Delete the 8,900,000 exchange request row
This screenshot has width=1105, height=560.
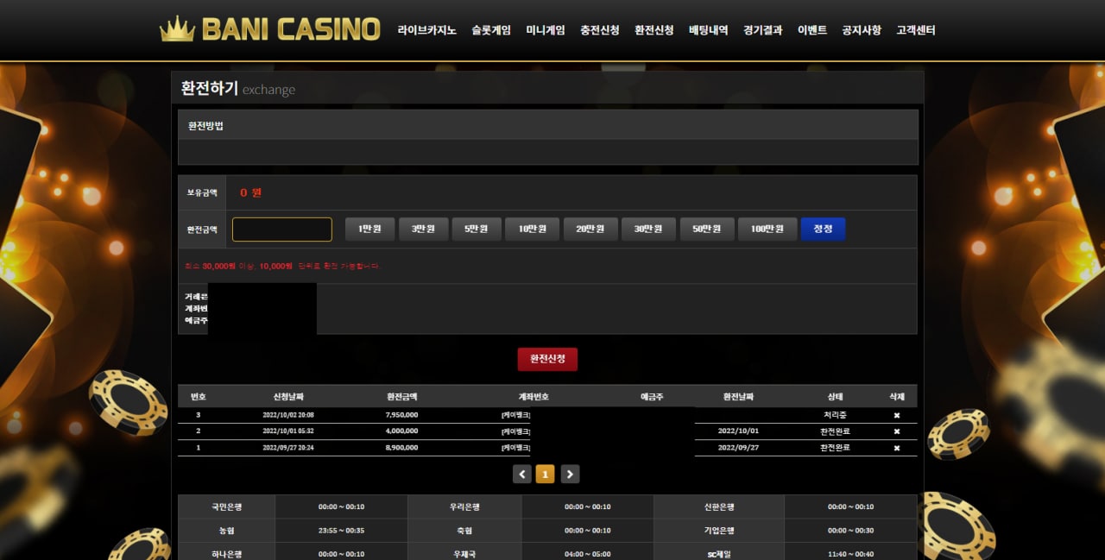click(x=896, y=448)
